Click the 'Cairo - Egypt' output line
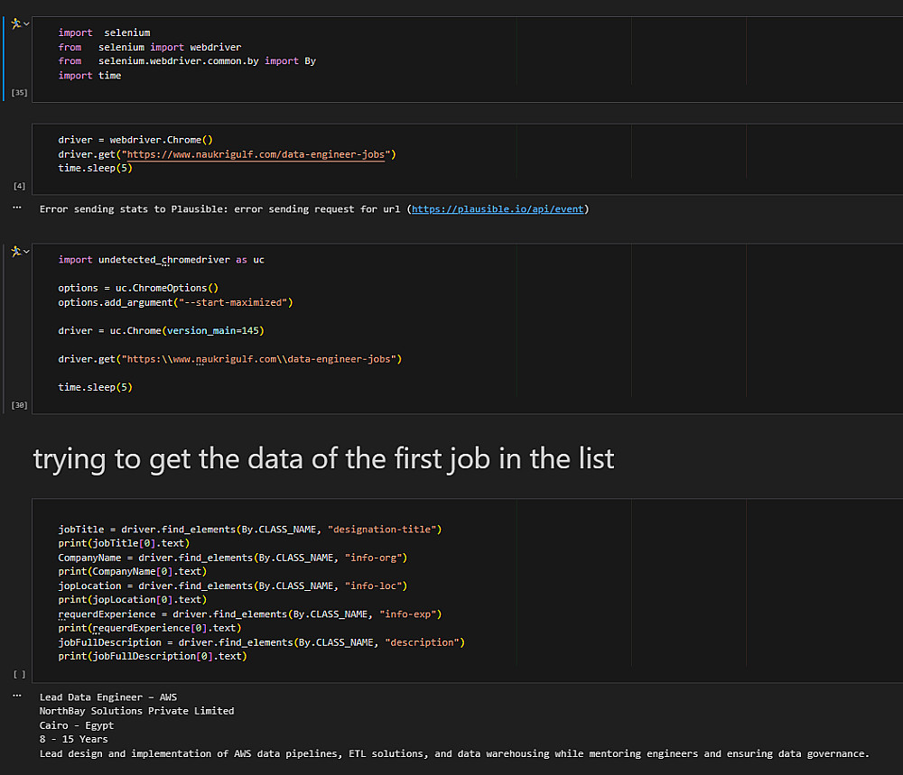The width and height of the screenshot is (903, 775). 77,725
